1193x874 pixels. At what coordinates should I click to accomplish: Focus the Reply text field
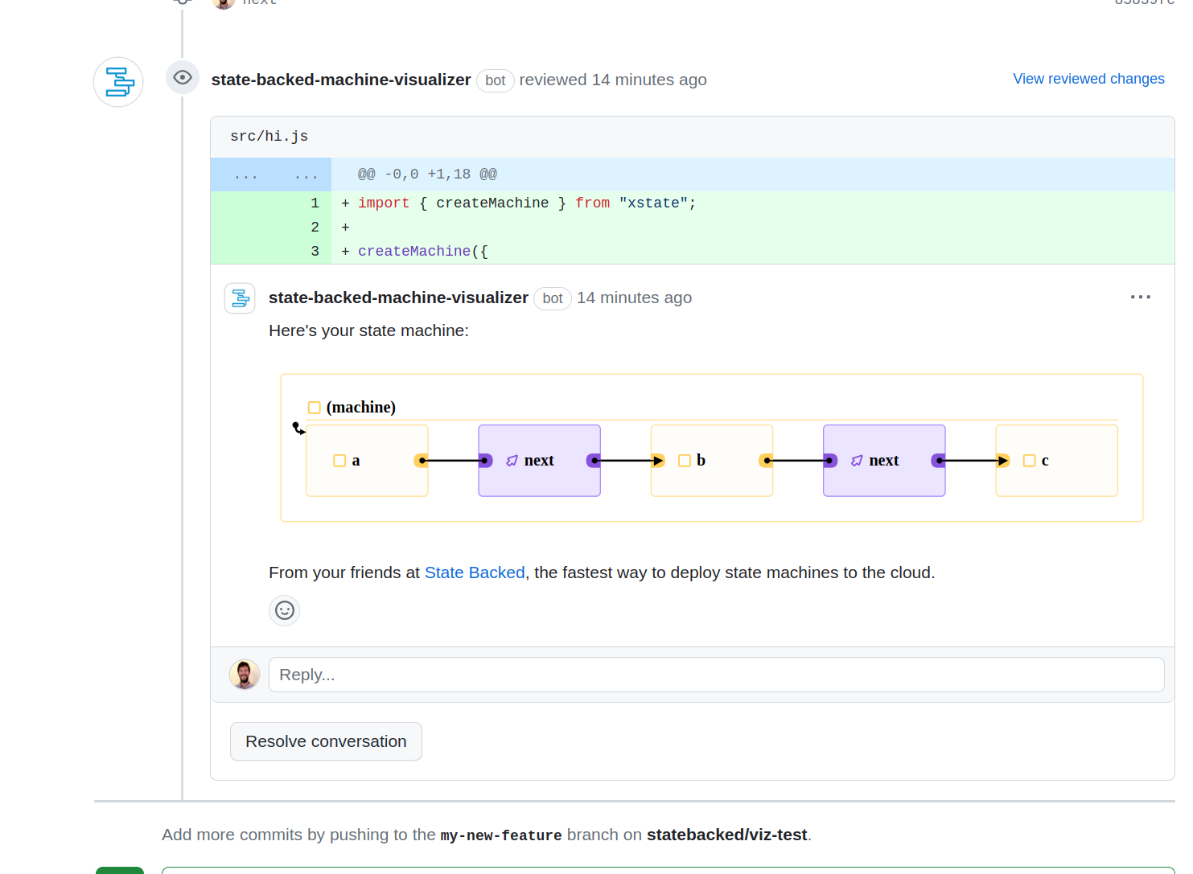[716, 675]
